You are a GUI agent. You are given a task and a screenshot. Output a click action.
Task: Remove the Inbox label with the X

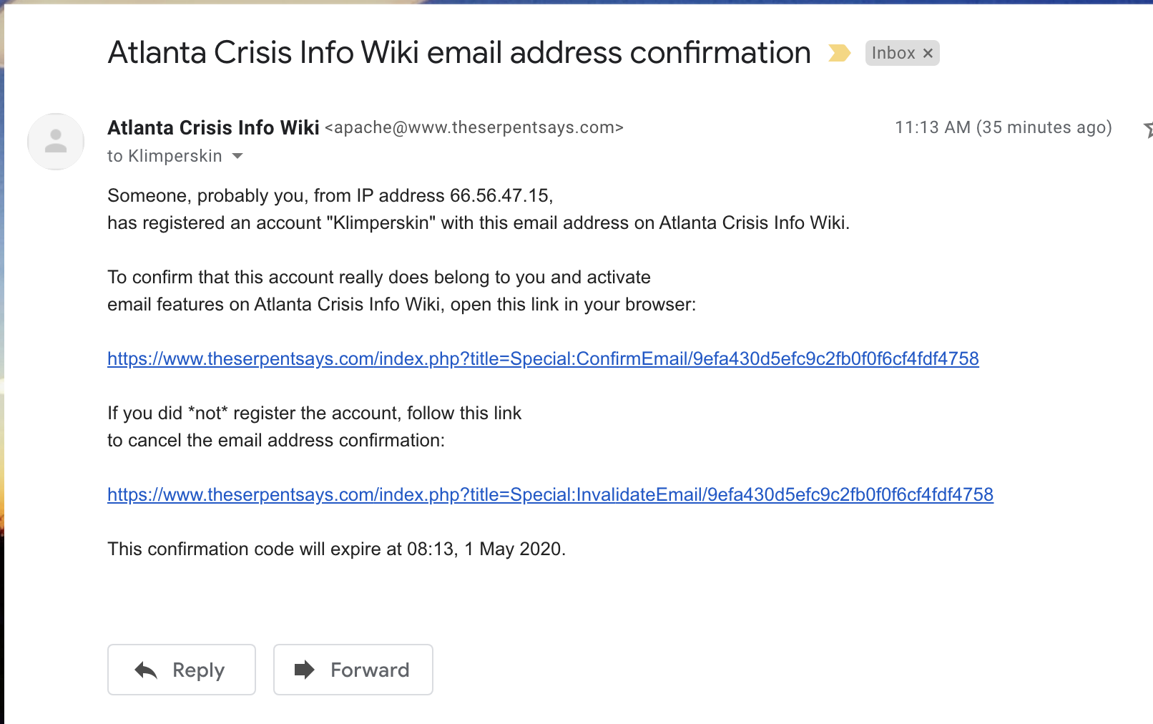click(928, 53)
